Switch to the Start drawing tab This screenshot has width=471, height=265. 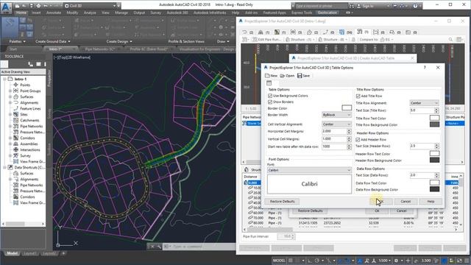click(13, 49)
